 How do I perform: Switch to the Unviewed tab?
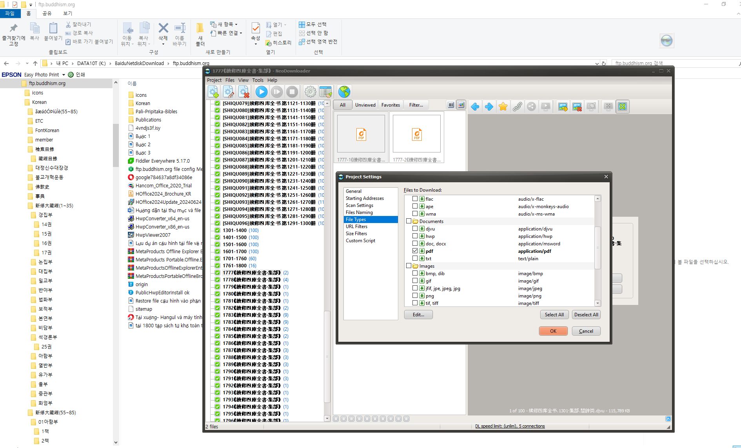click(x=365, y=105)
